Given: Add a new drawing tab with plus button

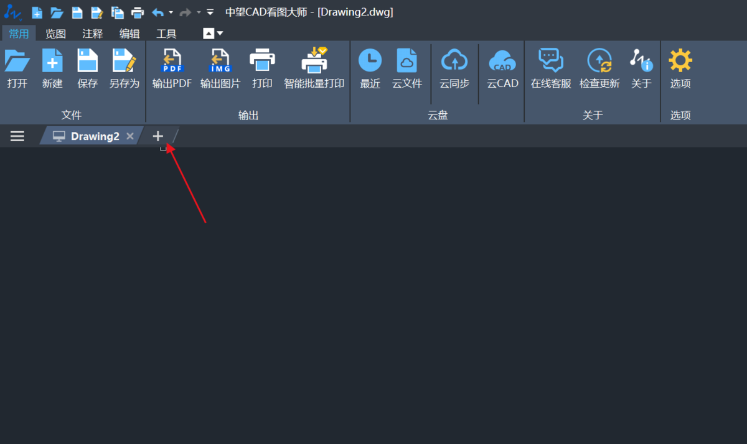Looking at the screenshot, I should click(x=157, y=136).
